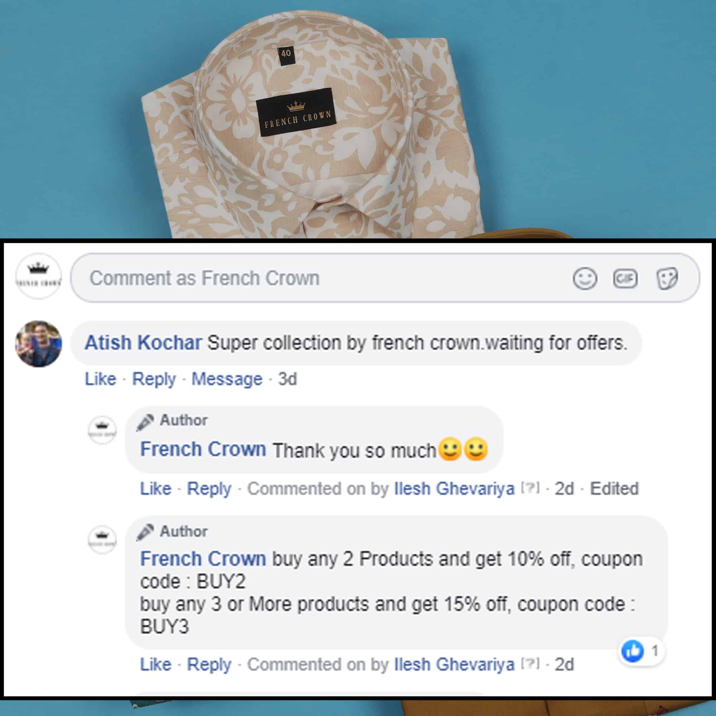This screenshot has height=716, width=716.
Task: Reply to Atish Kochar's comment
Action: point(154,379)
